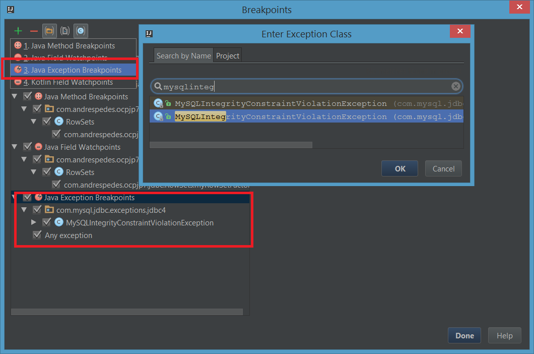Click the horizontal scrollbar of the results list
This screenshot has width=534, height=354.
(x=231, y=145)
